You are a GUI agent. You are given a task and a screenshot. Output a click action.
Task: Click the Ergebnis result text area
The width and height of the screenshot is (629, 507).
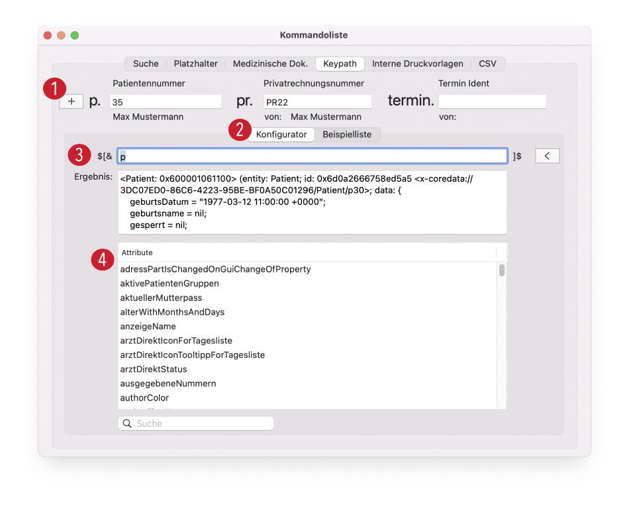(312, 202)
